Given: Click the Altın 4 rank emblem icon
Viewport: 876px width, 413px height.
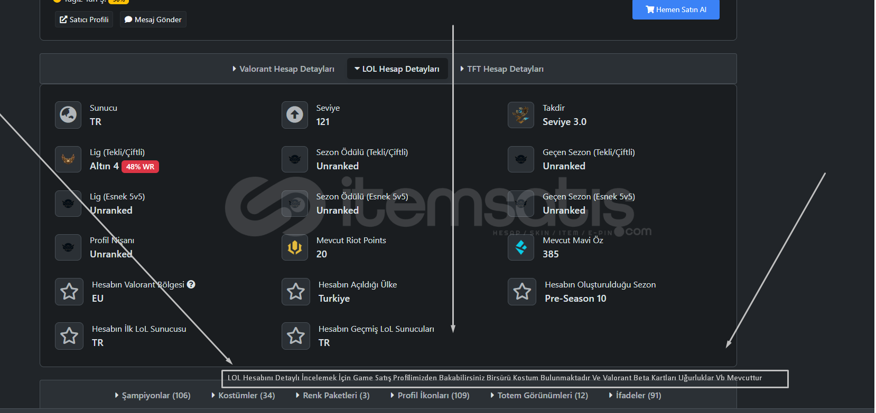Looking at the screenshot, I should pyautogui.click(x=68, y=159).
